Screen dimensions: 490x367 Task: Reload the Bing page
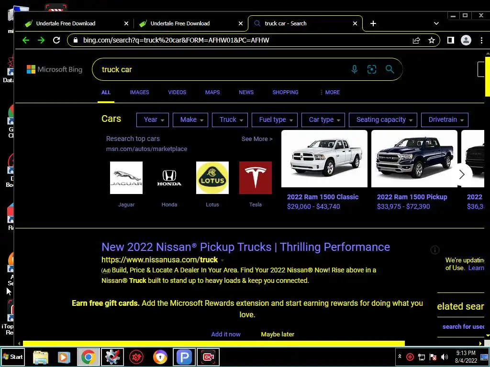(x=56, y=40)
